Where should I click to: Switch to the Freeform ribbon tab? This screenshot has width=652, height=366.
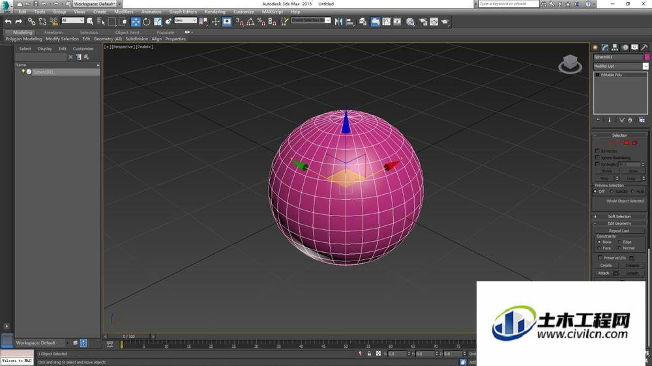point(53,33)
